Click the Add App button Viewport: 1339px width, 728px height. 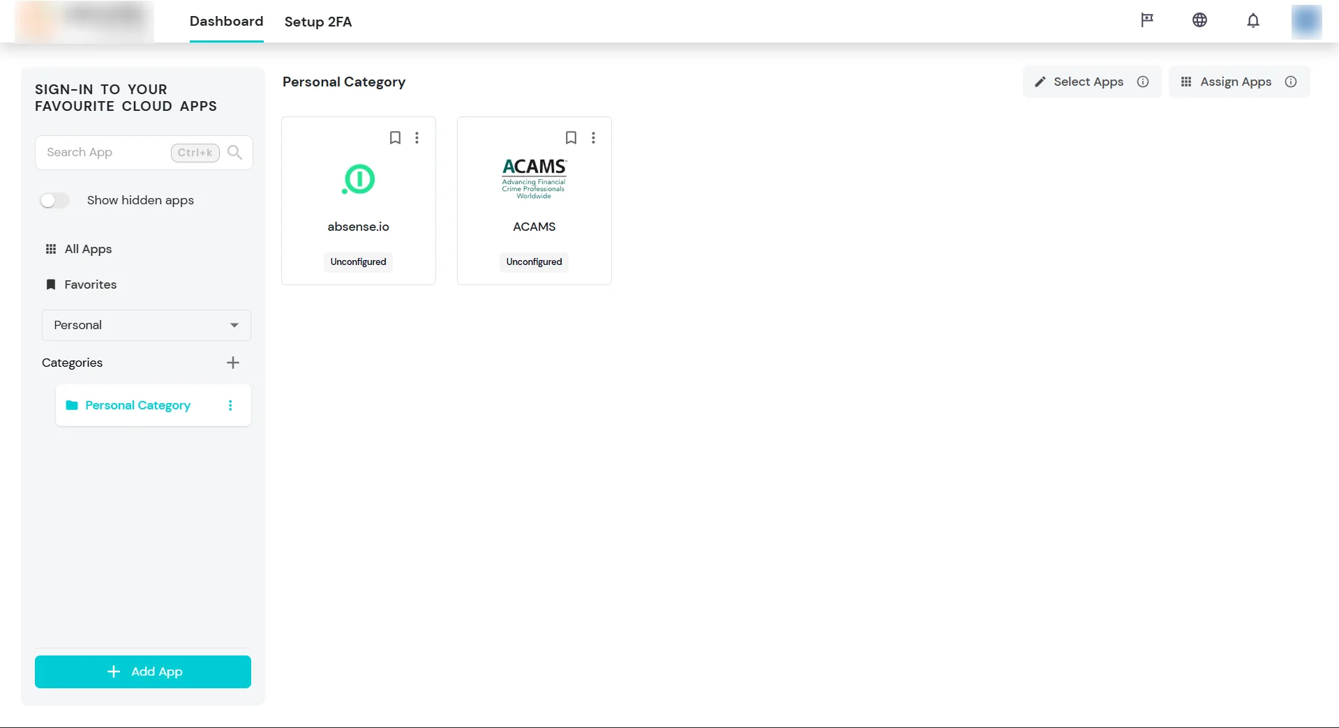pyautogui.click(x=143, y=672)
